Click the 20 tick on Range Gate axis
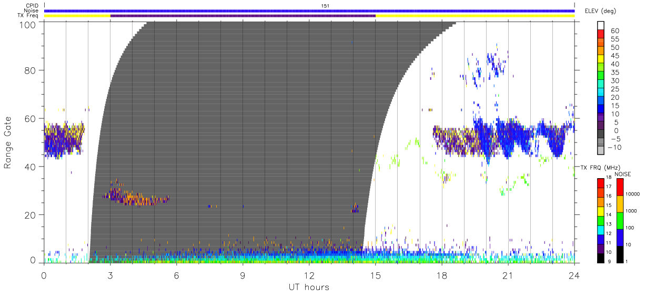 click(31, 215)
